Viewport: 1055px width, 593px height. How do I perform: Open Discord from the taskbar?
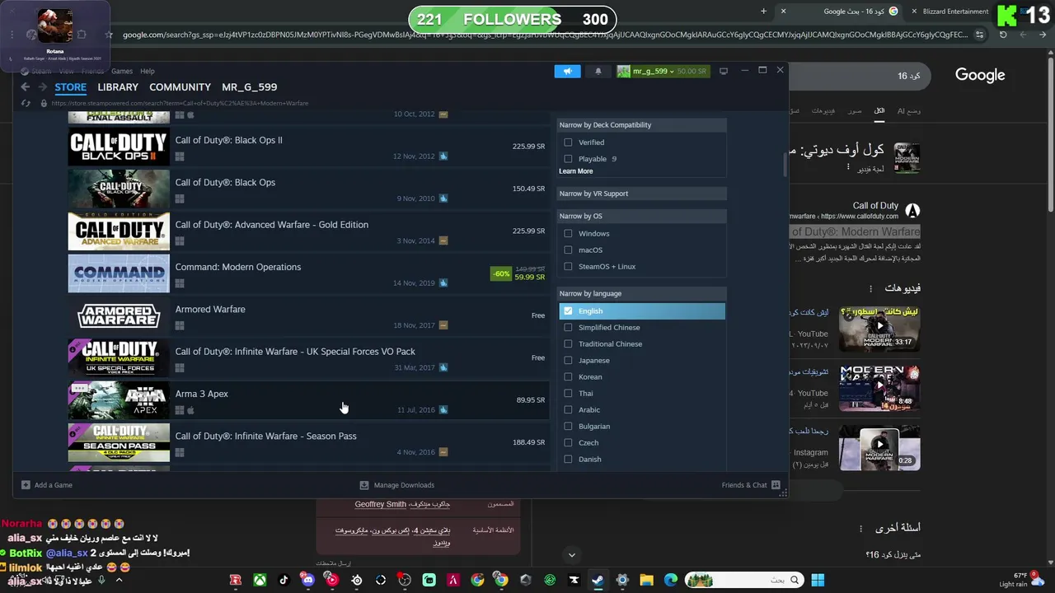coord(308,580)
